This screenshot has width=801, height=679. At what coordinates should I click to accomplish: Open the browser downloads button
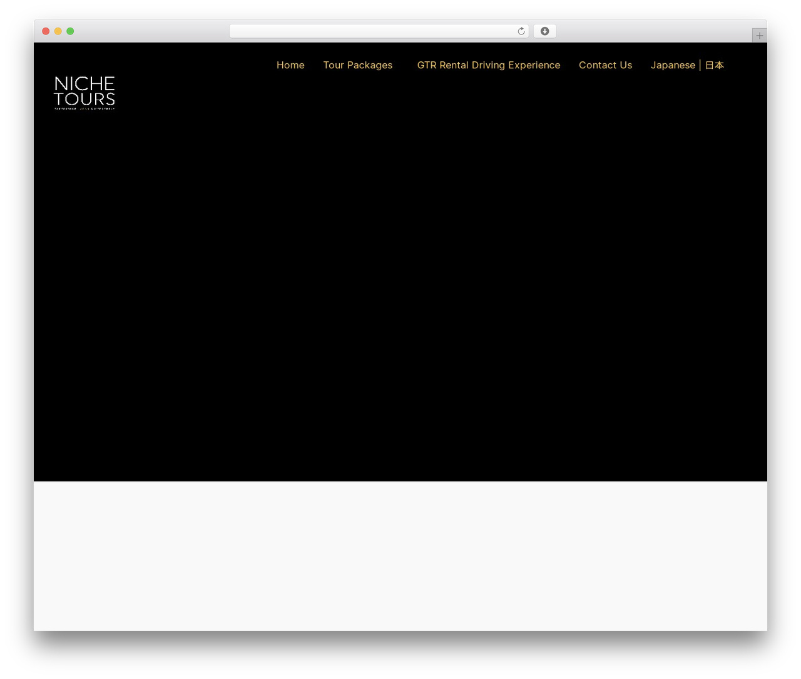[x=544, y=31]
